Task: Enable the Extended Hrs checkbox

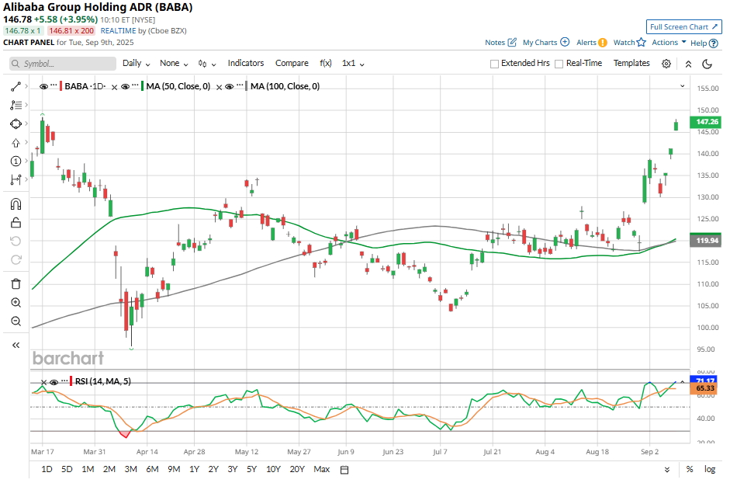Action: click(494, 64)
